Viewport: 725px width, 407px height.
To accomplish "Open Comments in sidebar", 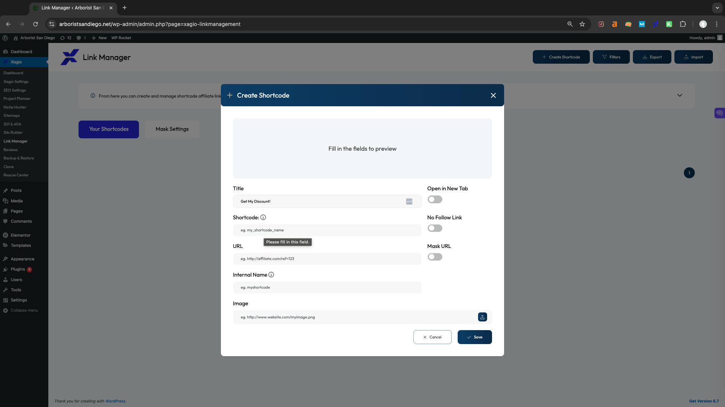I will click(21, 221).
